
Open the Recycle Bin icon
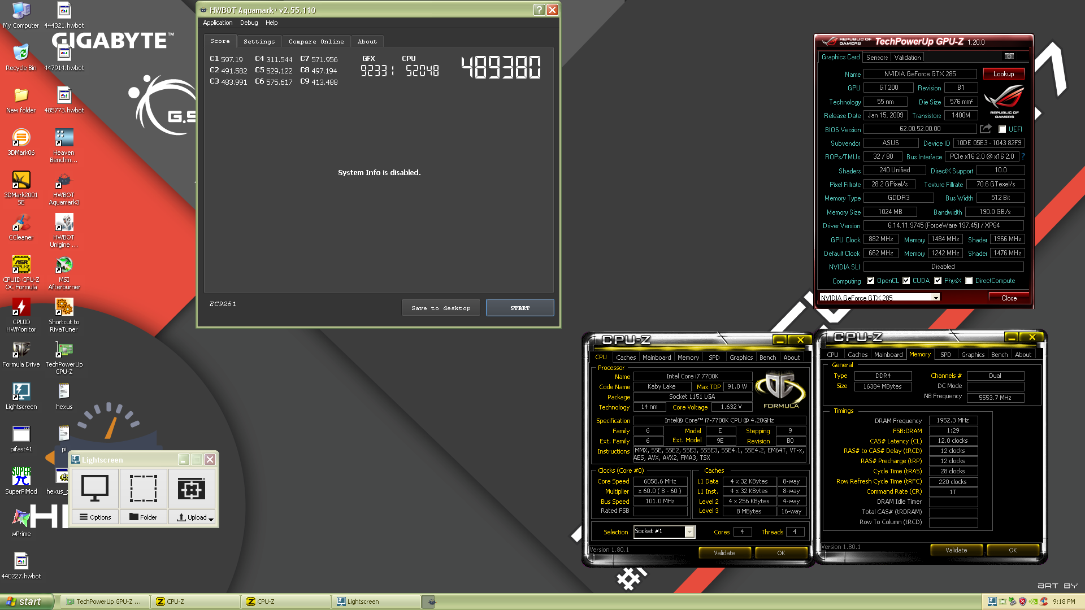[x=21, y=57]
